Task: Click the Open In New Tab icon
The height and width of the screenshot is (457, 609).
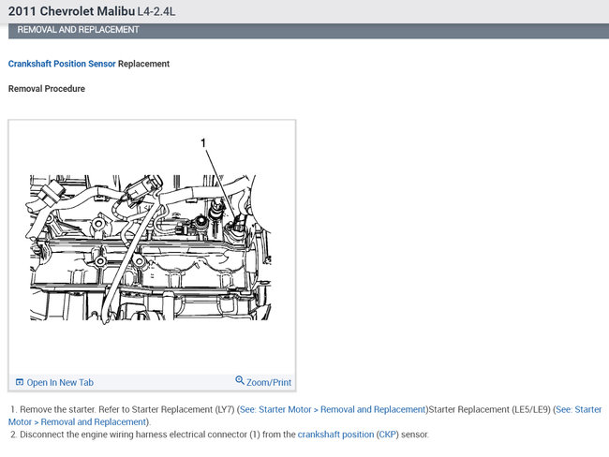Action: coord(20,382)
